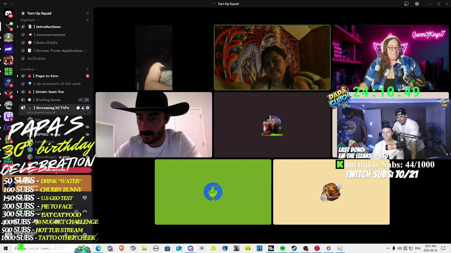Viewport: 451px width, 253px height.
Task: Go back with the Discord back arrow
Action: 5,4
